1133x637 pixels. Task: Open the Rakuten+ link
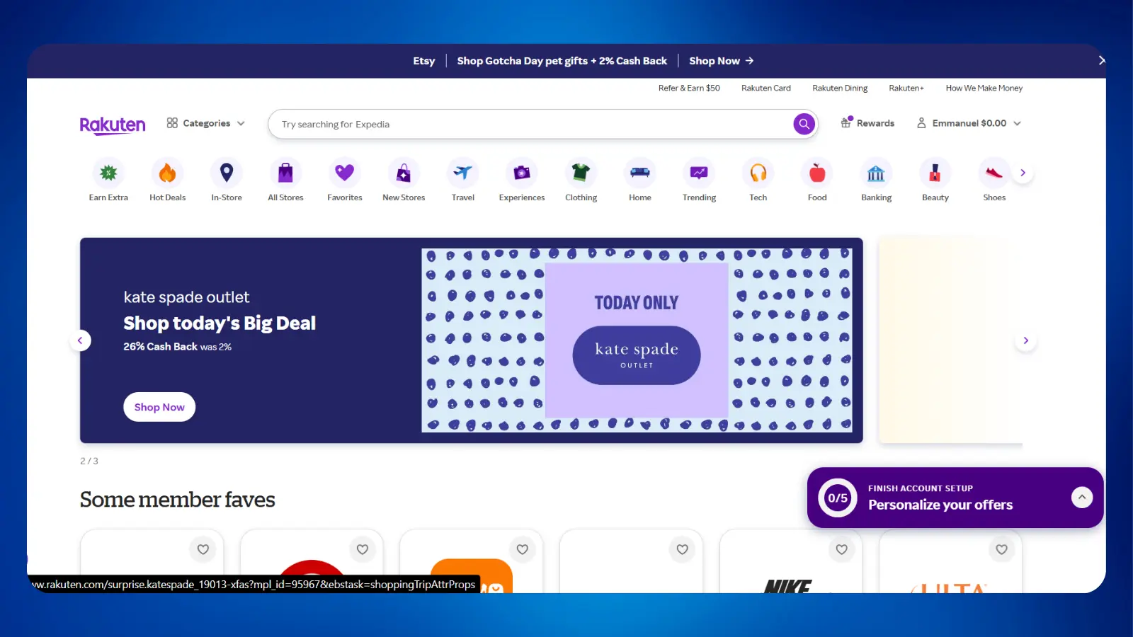[906, 88]
